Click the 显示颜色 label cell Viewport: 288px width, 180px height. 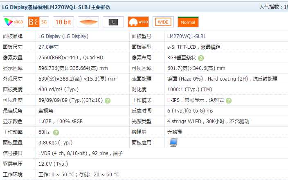pyautogui.click(x=13, y=122)
